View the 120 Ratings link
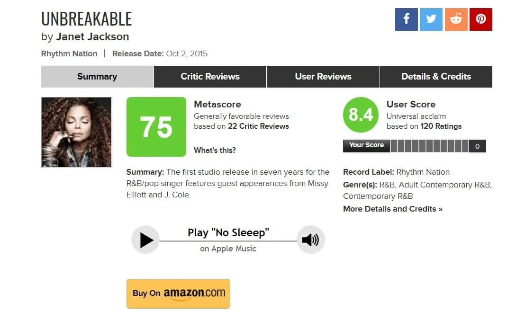This screenshot has width=507, height=320. (439, 126)
